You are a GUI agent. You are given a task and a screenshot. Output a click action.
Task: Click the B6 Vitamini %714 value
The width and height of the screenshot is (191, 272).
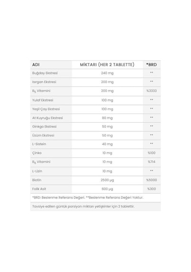(x=151, y=162)
